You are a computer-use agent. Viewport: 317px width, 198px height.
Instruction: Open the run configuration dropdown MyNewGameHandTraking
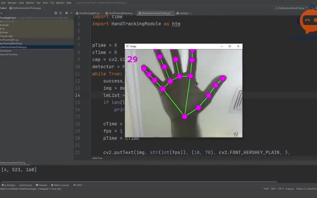click(291, 8)
